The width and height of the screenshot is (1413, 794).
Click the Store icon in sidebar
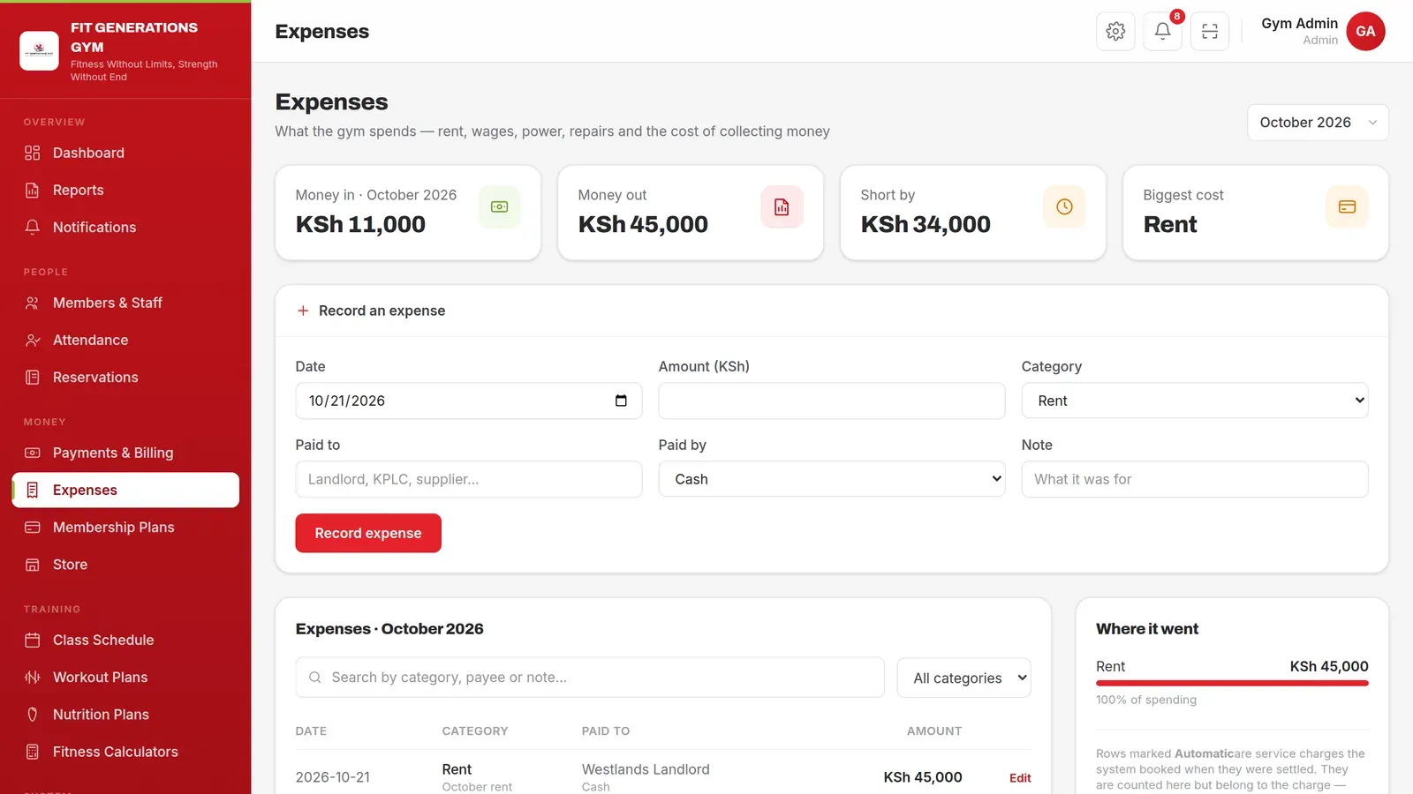pyautogui.click(x=33, y=565)
